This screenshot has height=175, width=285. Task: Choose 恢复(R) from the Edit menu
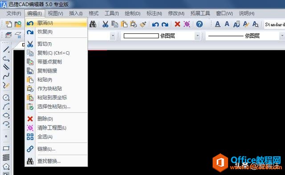[x=56, y=32]
